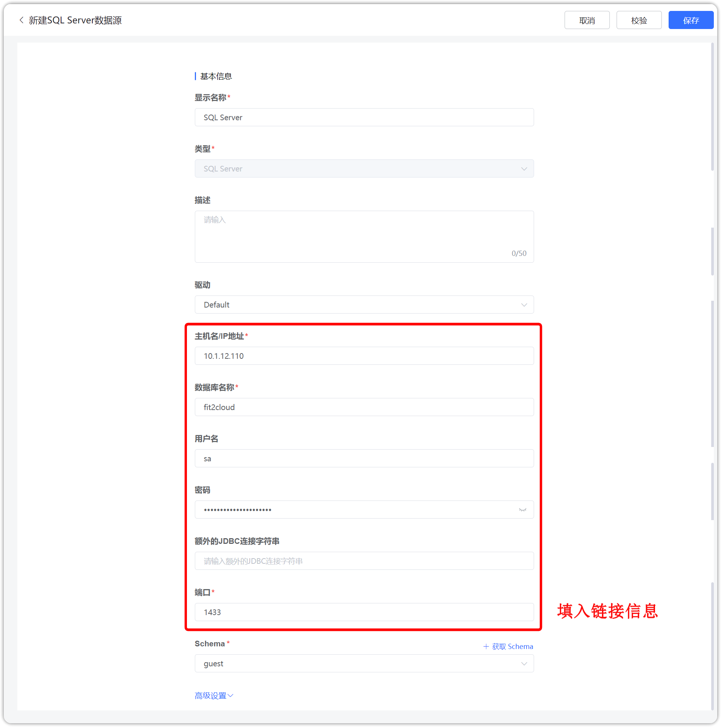This screenshot has width=721, height=727.
Task: Click the 校验 button
Action: click(638, 20)
